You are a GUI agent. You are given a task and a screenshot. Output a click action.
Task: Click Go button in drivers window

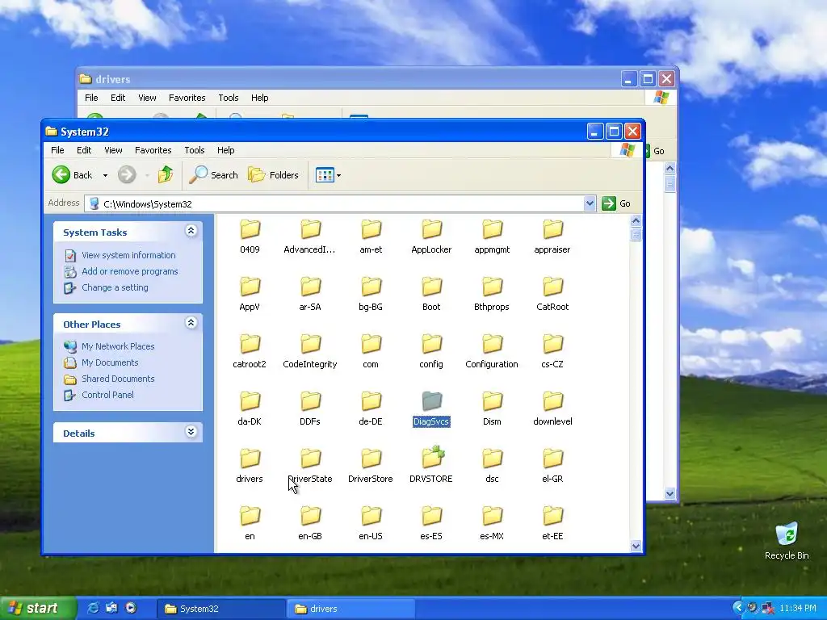656,151
